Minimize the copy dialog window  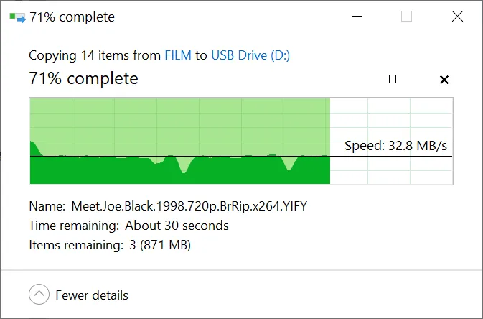tap(357, 17)
